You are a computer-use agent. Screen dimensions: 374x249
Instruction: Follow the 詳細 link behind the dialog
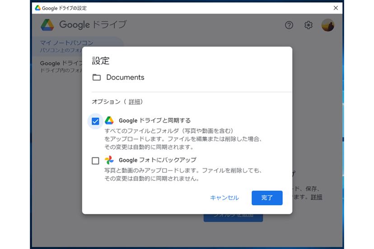[316, 197]
